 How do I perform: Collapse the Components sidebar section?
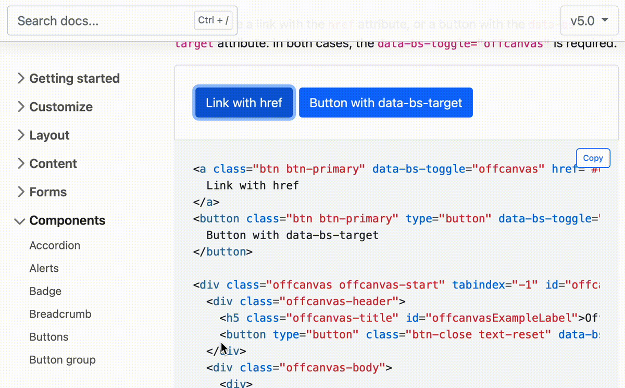pyautogui.click(x=20, y=221)
